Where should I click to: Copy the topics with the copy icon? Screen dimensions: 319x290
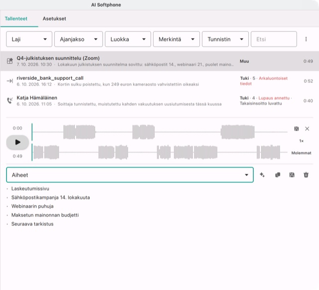(x=278, y=175)
